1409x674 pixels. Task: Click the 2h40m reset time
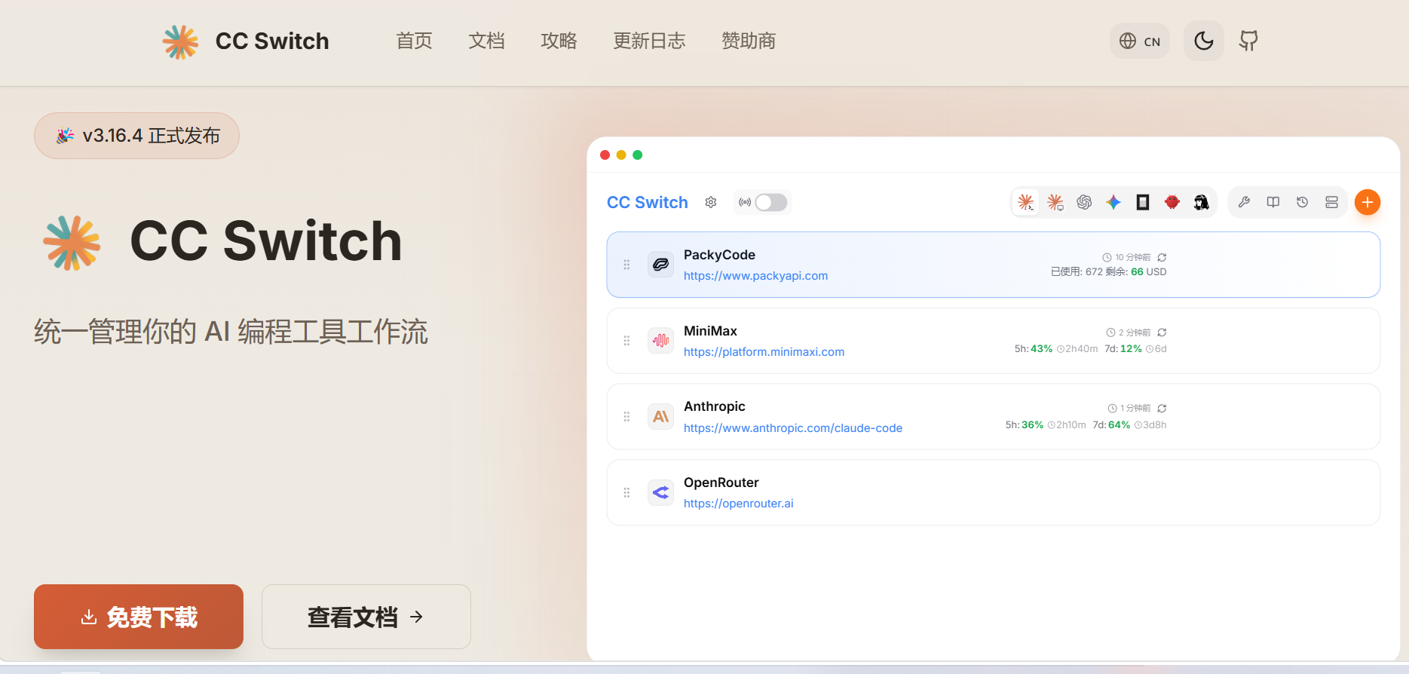pos(1081,349)
